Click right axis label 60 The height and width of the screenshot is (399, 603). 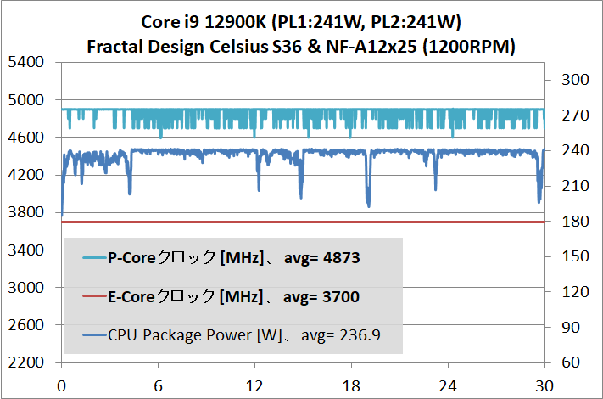coord(571,362)
